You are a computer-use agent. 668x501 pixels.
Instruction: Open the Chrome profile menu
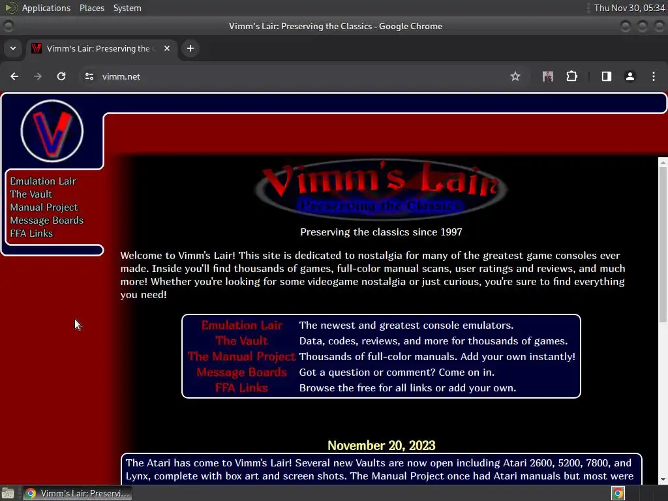(630, 76)
